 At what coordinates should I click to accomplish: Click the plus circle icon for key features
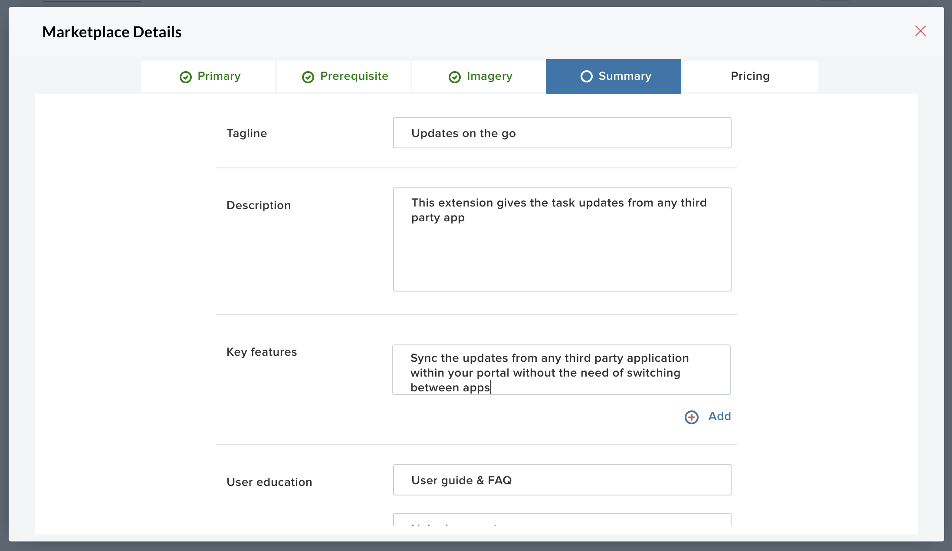click(x=692, y=417)
